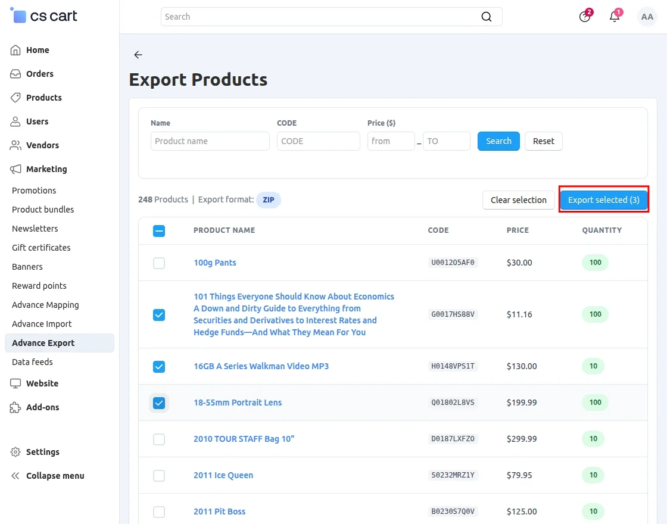This screenshot has width=667, height=524.
Task: Click the ZIP export format badge
Action: click(269, 200)
